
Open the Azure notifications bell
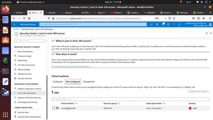pos(163,24)
